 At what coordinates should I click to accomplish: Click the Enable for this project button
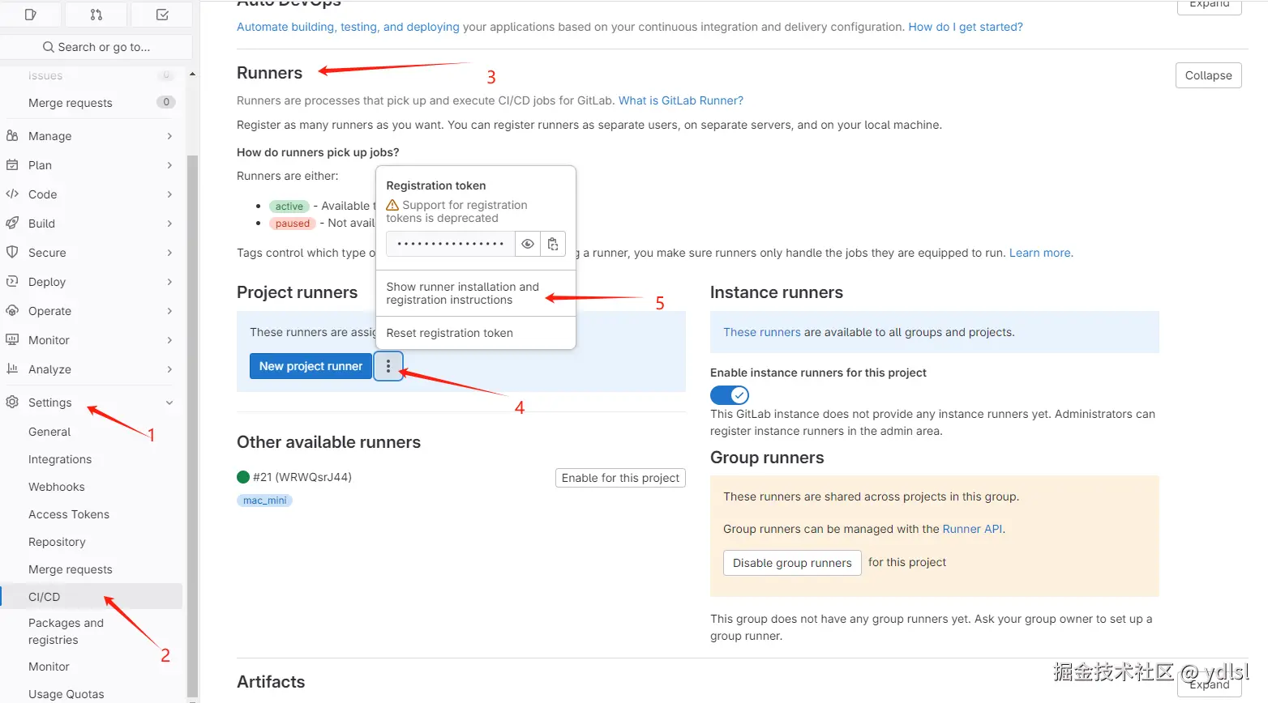(x=620, y=478)
